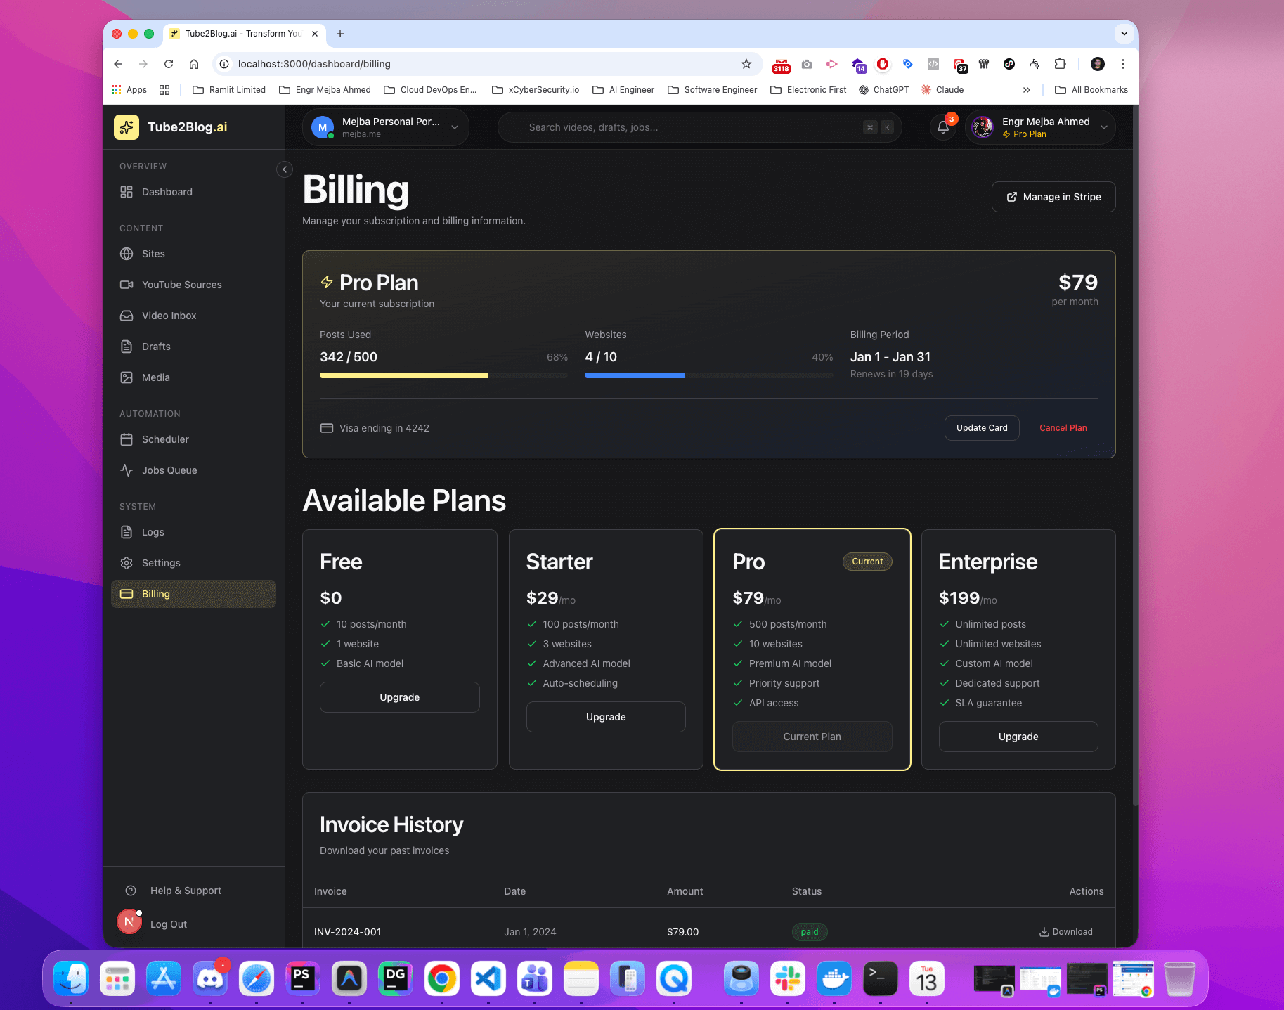Viewport: 1284px width, 1010px height.
Task: Collapse the sidebar with the chevron
Action: pyautogui.click(x=284, y=169)
